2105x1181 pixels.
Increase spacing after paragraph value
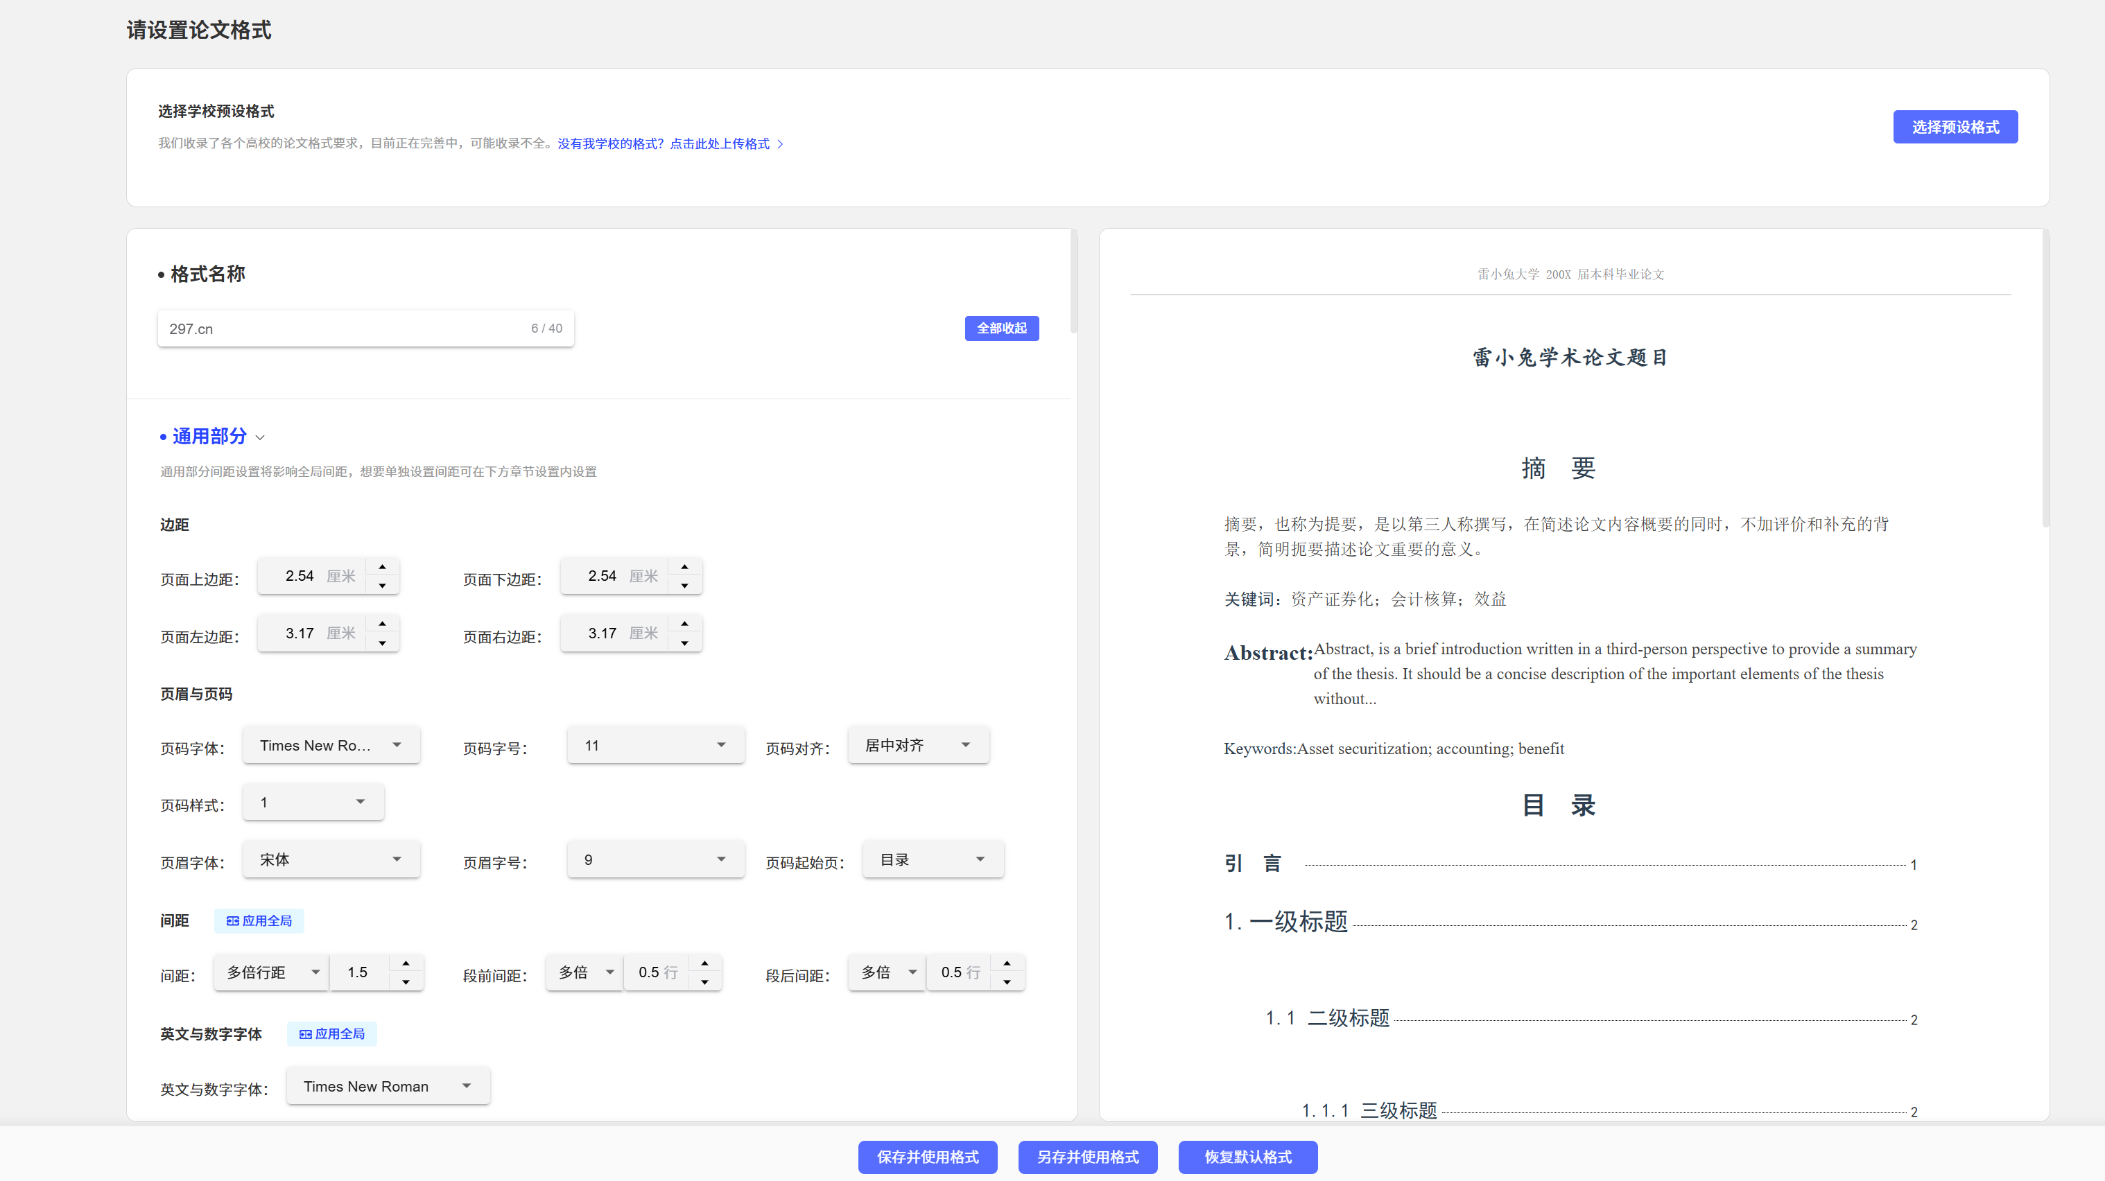click(1007, 963)
